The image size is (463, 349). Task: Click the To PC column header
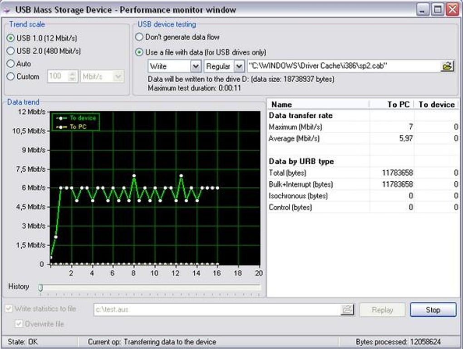click(x=392, y=105)
